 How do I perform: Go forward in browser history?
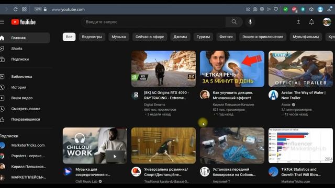point(6,9)
